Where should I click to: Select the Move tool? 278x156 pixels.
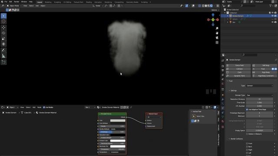3,27
